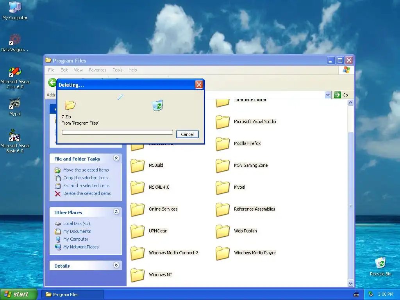Select the Online Services folder icon

137,209
